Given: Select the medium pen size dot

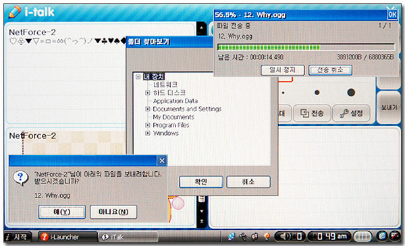Looking at the screenshot, I should coord(317,92).
